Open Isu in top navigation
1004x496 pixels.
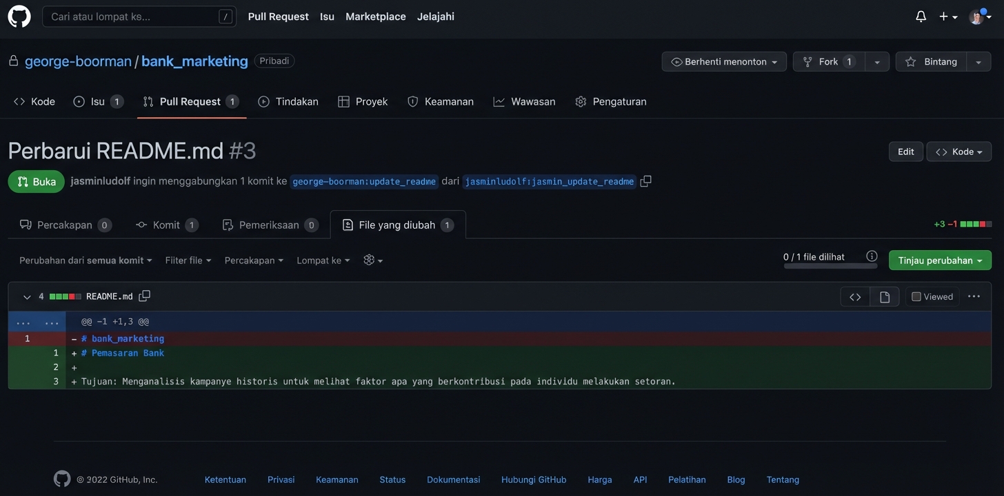[327, 17]
